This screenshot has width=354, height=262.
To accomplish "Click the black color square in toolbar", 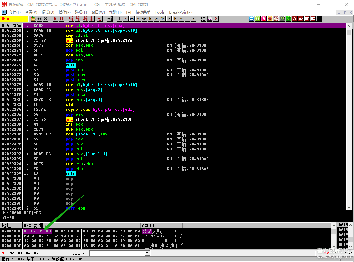I will (x=319, y=19).
